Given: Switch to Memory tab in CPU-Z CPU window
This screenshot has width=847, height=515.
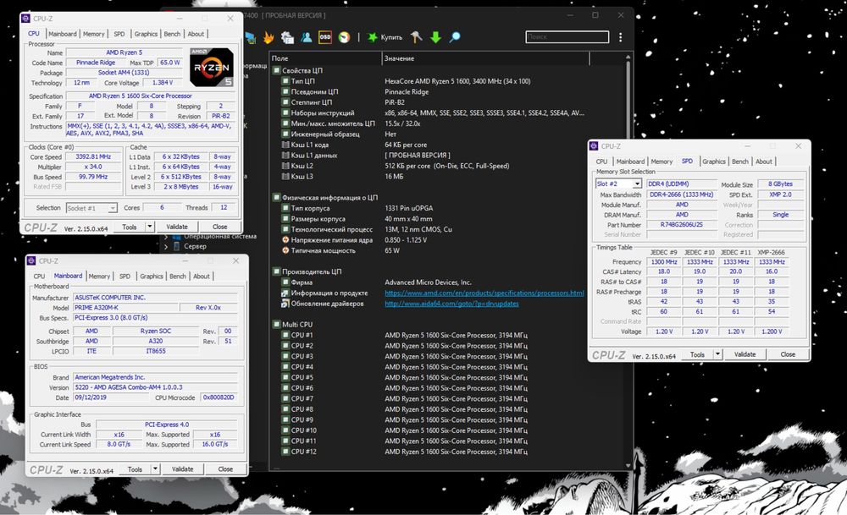Looking at the screenshot, I should 93,34.
